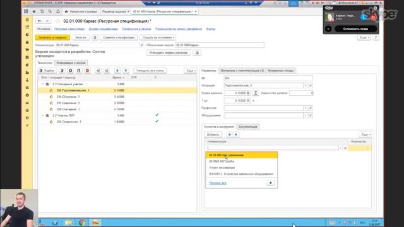
Task: Delete the selected row with red circle icon
Action: click(87, 71)
